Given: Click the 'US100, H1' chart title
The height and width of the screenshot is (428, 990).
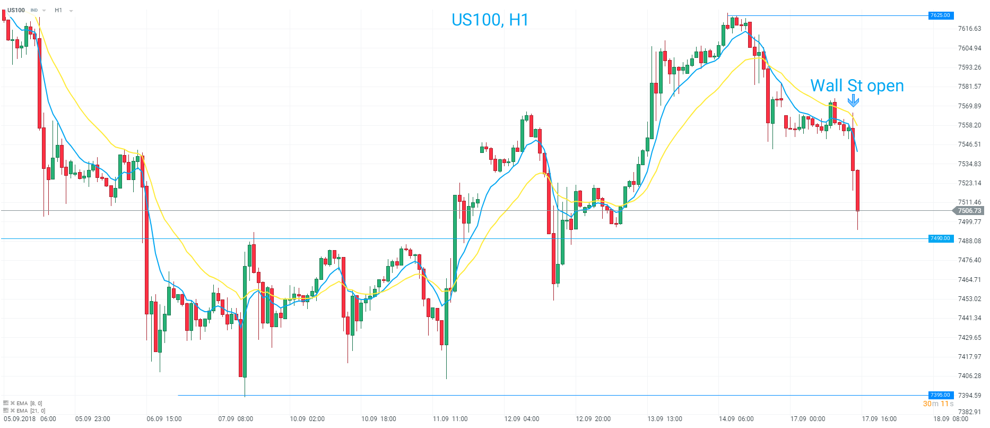Looking at the screenshot, I should pos(490,20).
